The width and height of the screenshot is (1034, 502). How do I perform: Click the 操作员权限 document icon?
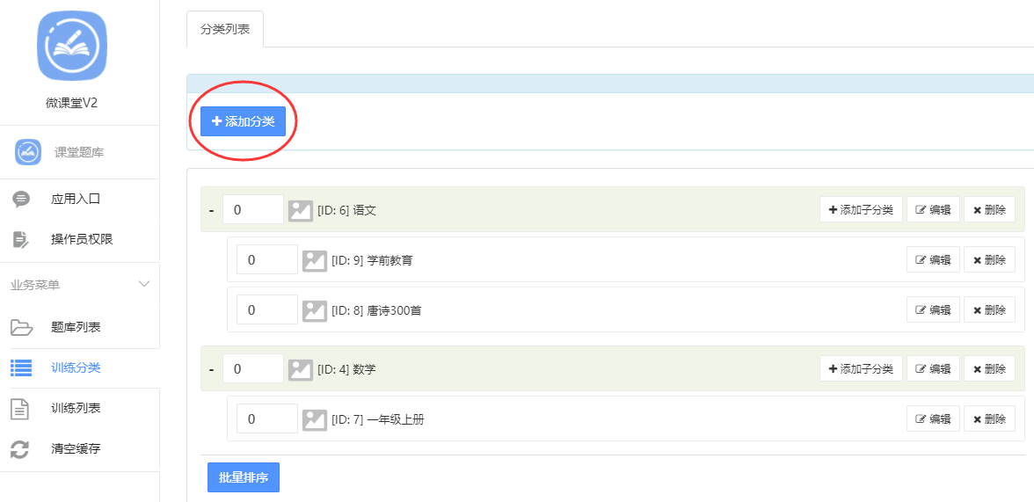[21, 239]
